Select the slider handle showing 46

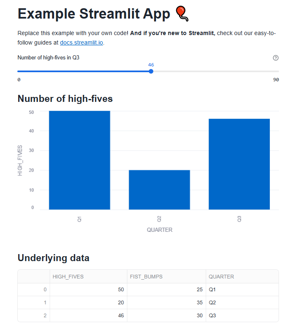point(151,71)
